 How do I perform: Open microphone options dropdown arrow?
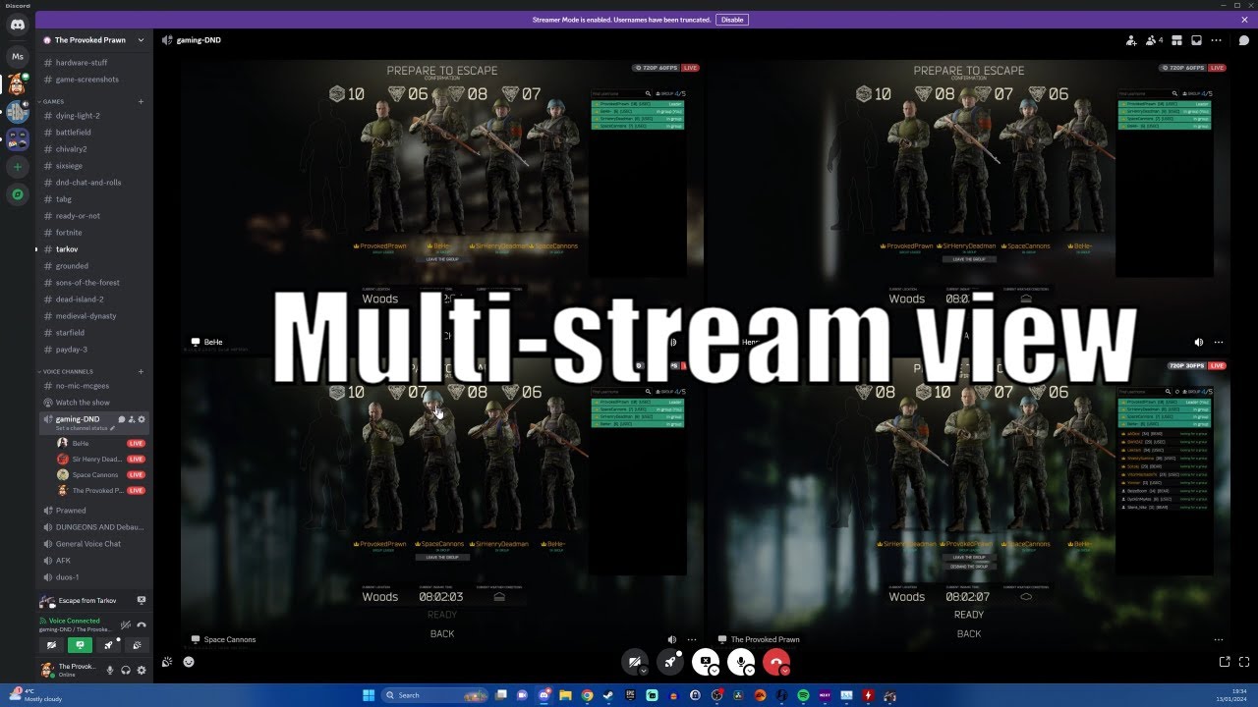click(750, 672)
